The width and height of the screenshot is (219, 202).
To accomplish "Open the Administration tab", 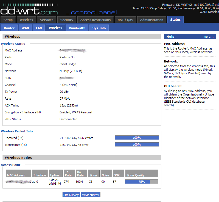I will [x=152, y=20].
